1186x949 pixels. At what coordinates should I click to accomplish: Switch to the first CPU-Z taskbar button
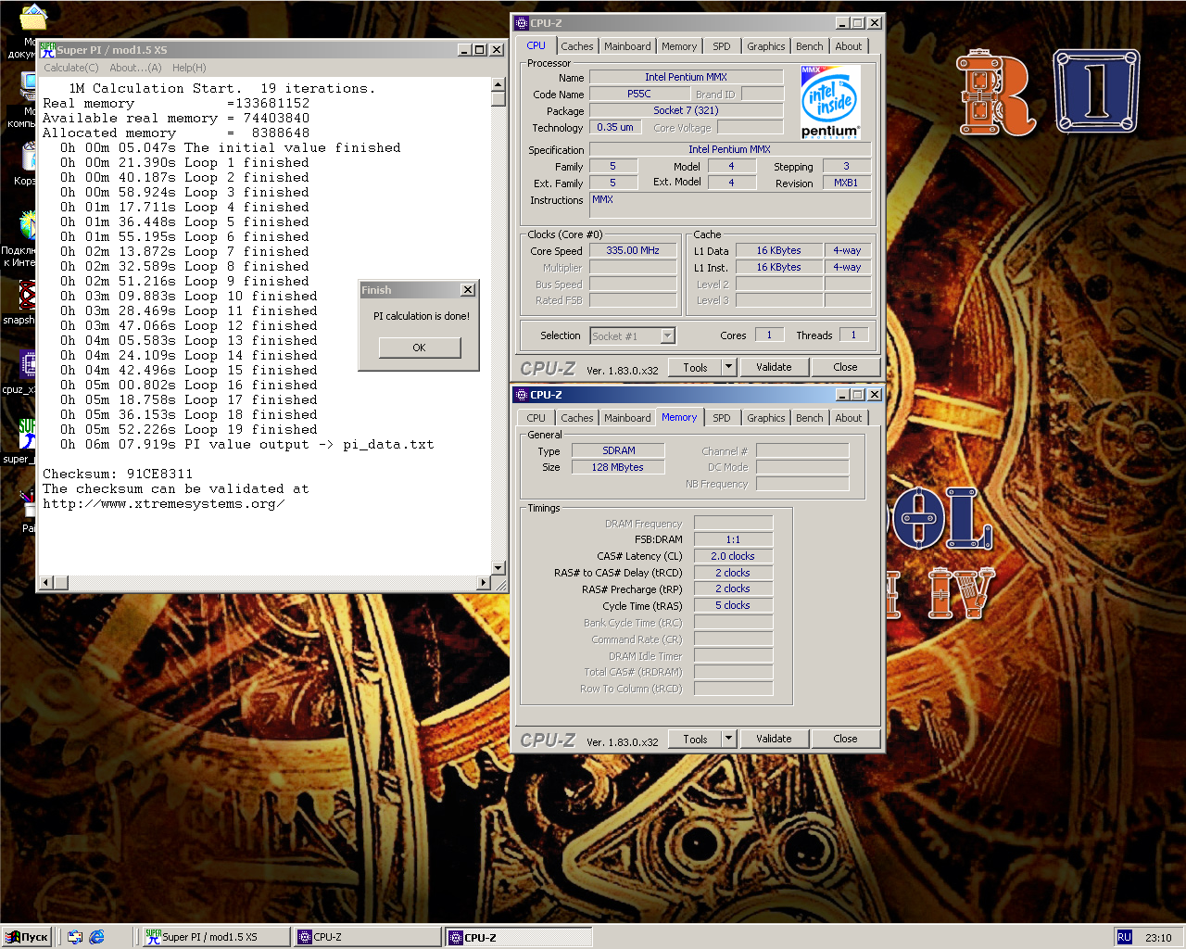[368, 937]
